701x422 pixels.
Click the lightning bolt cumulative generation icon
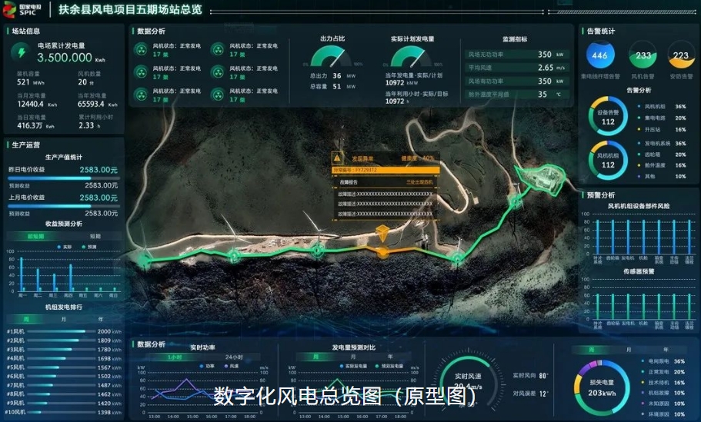(x=18, y=52)
